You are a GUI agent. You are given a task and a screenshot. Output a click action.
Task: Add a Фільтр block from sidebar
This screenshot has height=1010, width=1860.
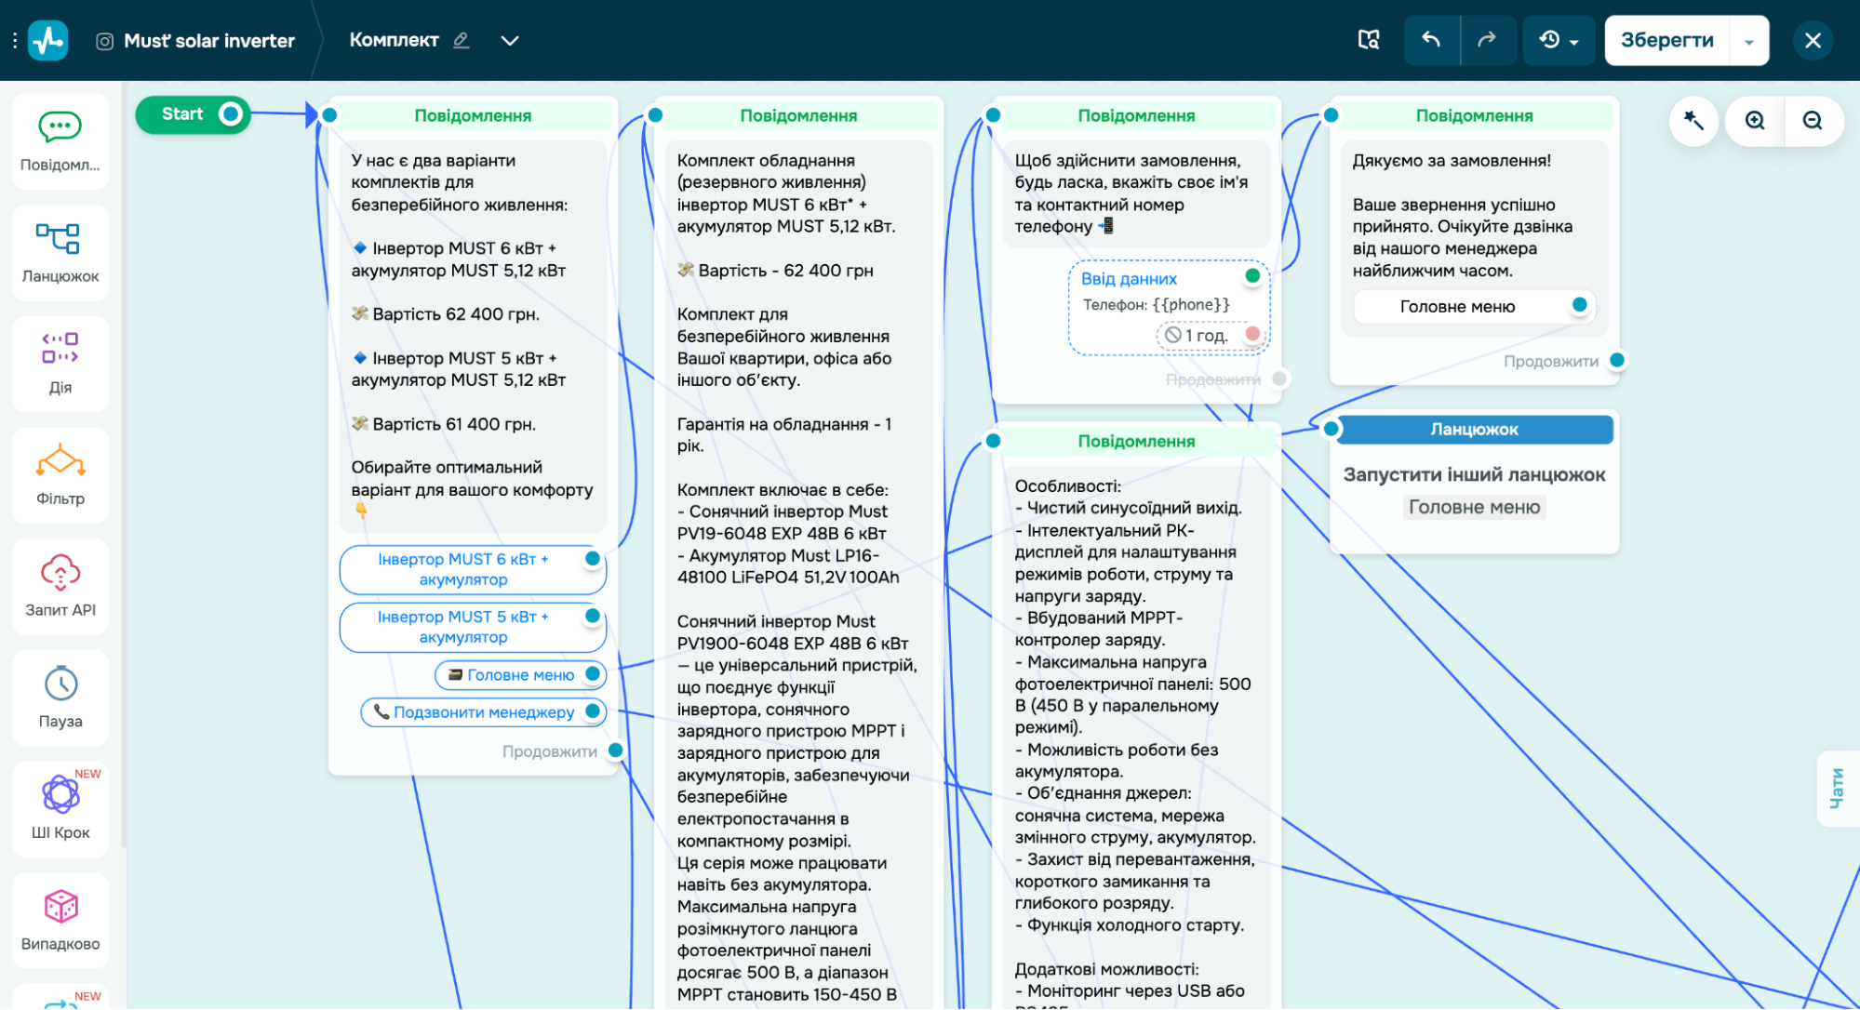coord(60,475)
